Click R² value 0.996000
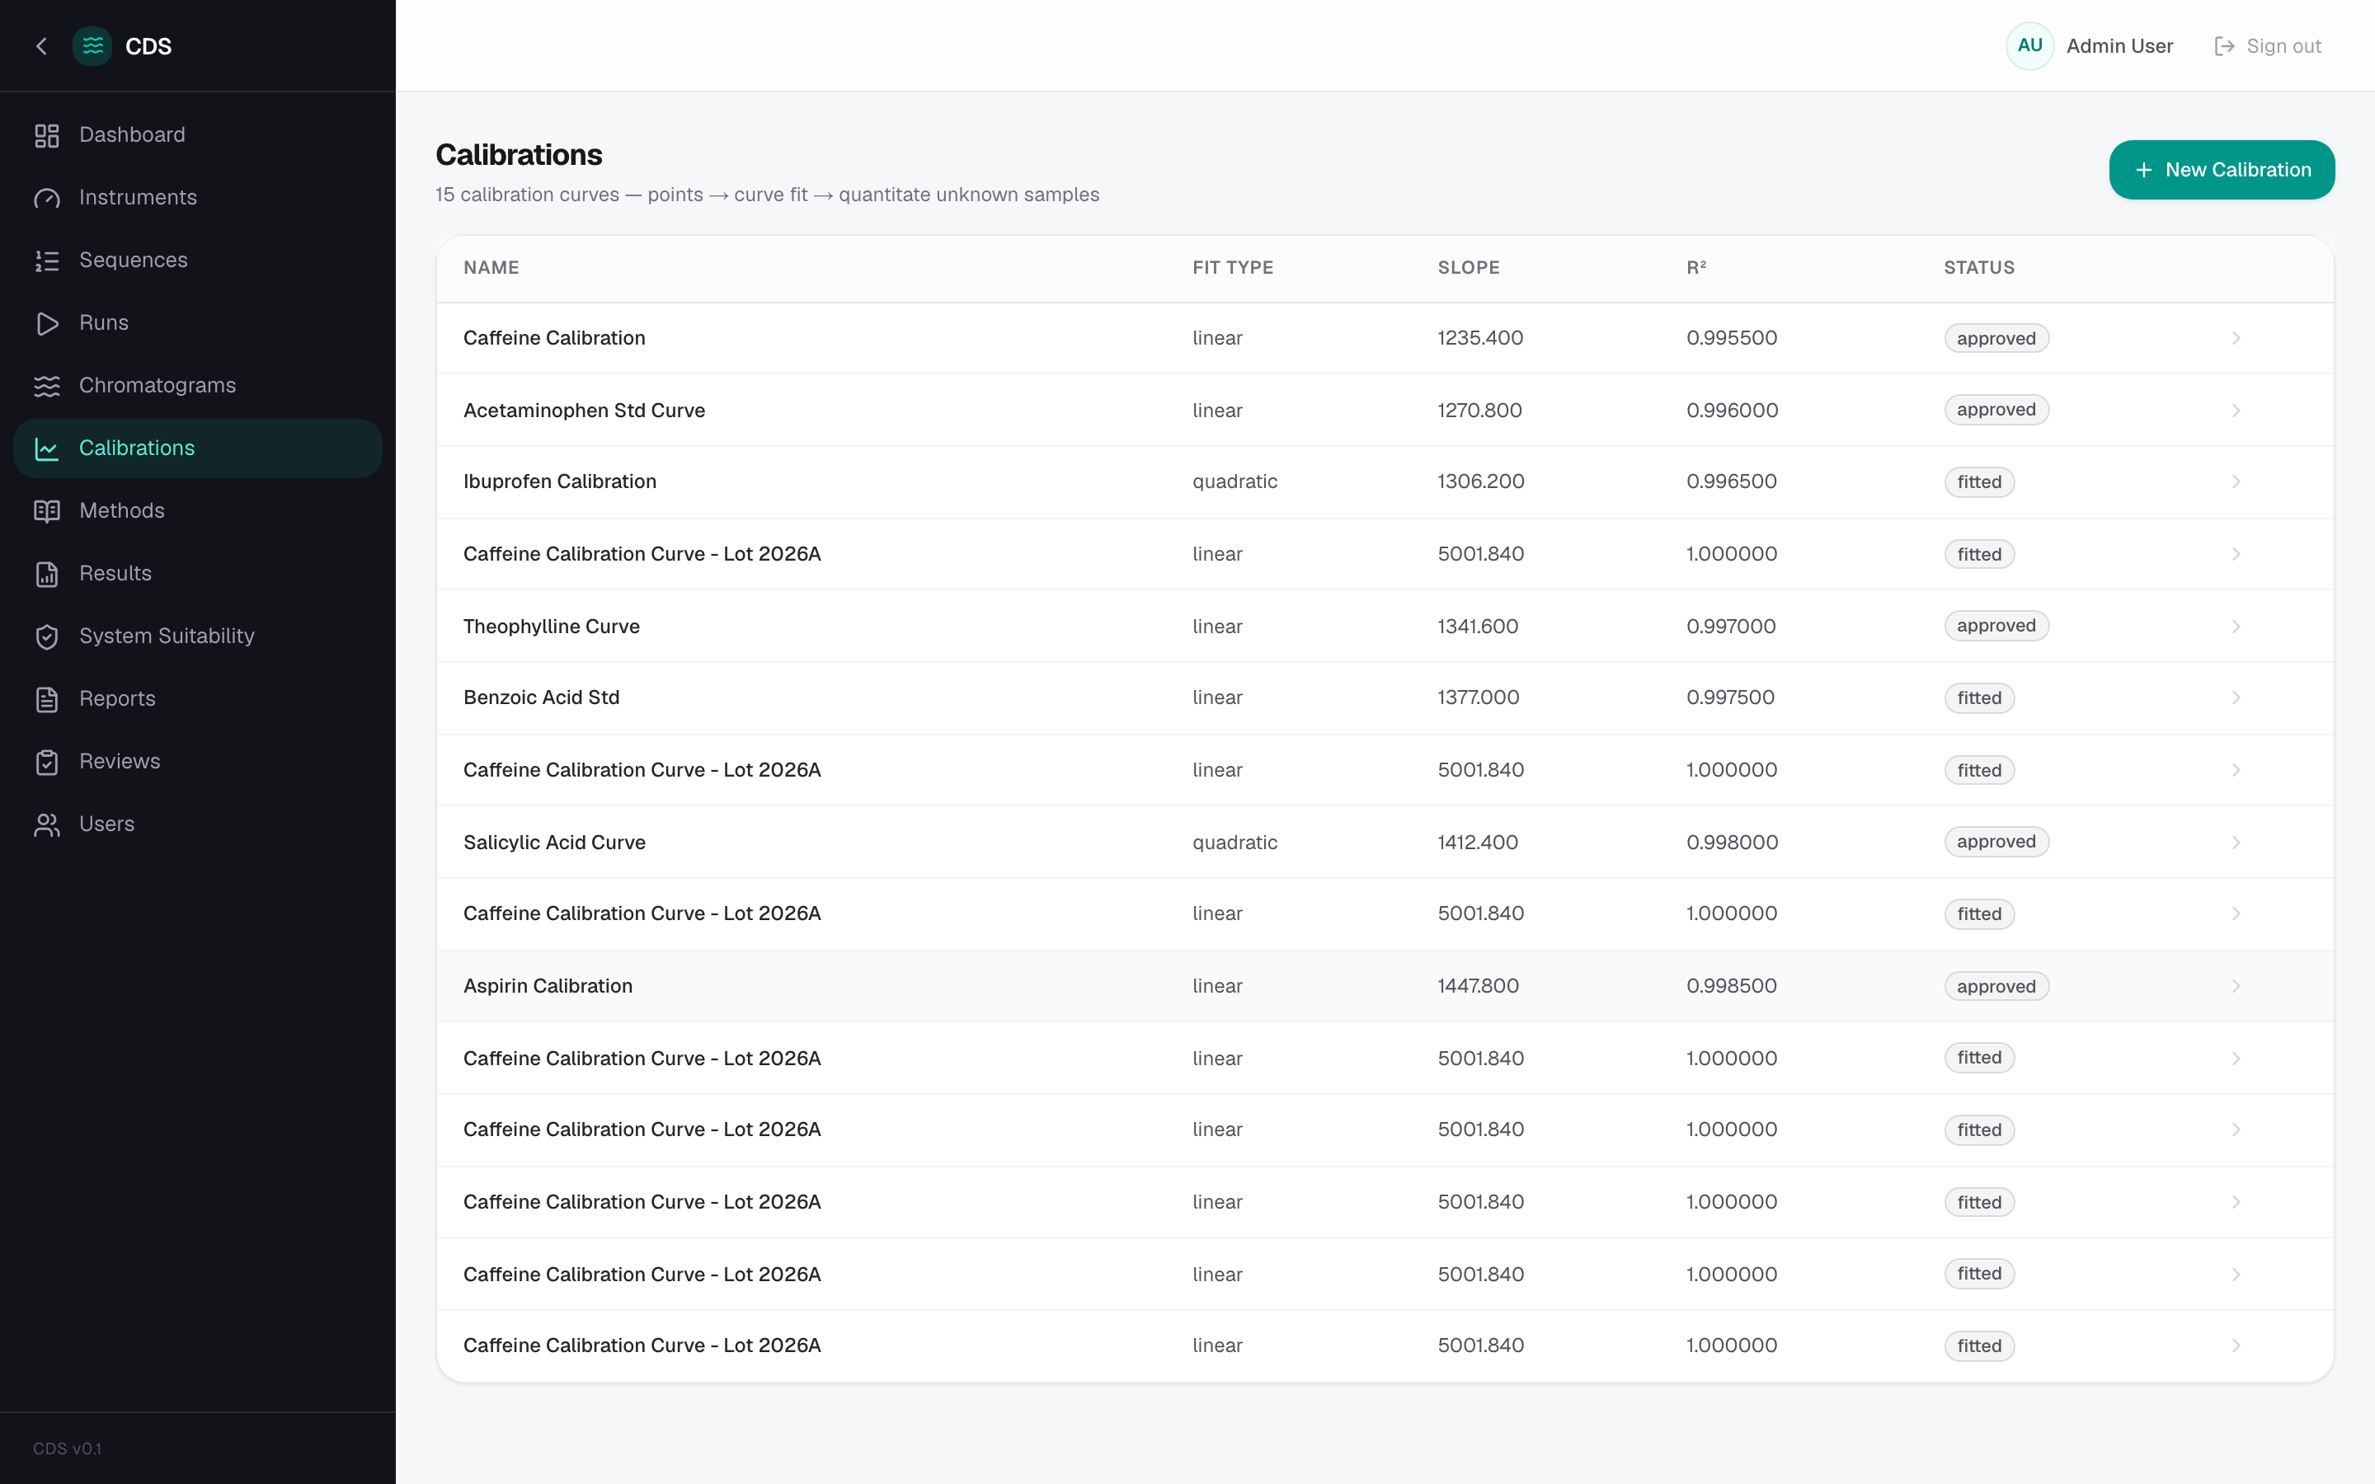 (x=1732, y=411)
